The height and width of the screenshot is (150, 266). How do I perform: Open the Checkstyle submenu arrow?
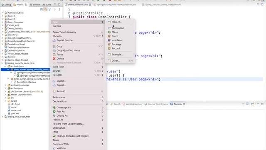tap(103, 128)
